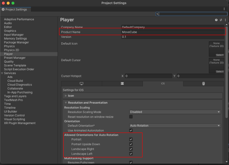Image resolution: width=229 pixels, height=165 pixels.
Task: Open Quality settings
Action: [x=9, y=61]
